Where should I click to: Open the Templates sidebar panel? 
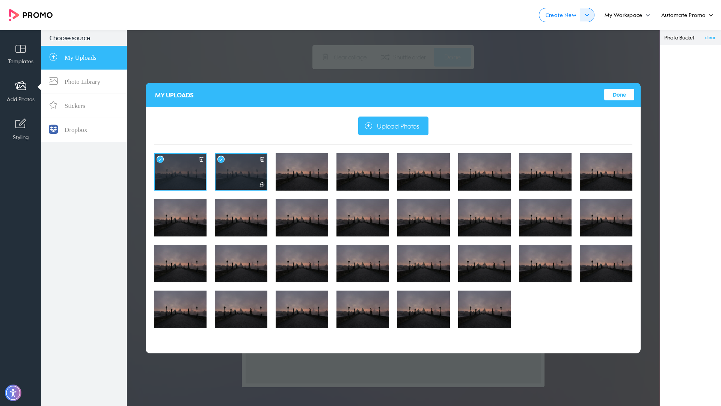tap(21, 54)
